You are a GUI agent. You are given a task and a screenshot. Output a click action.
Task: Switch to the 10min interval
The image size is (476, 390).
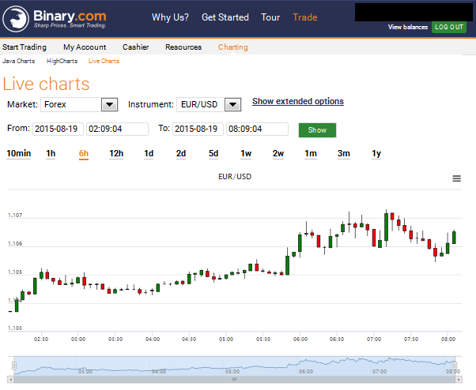[x=19, y=154]
